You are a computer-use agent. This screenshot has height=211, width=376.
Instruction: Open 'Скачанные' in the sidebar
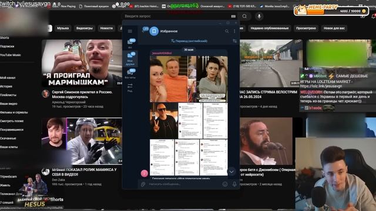[8, 138]
